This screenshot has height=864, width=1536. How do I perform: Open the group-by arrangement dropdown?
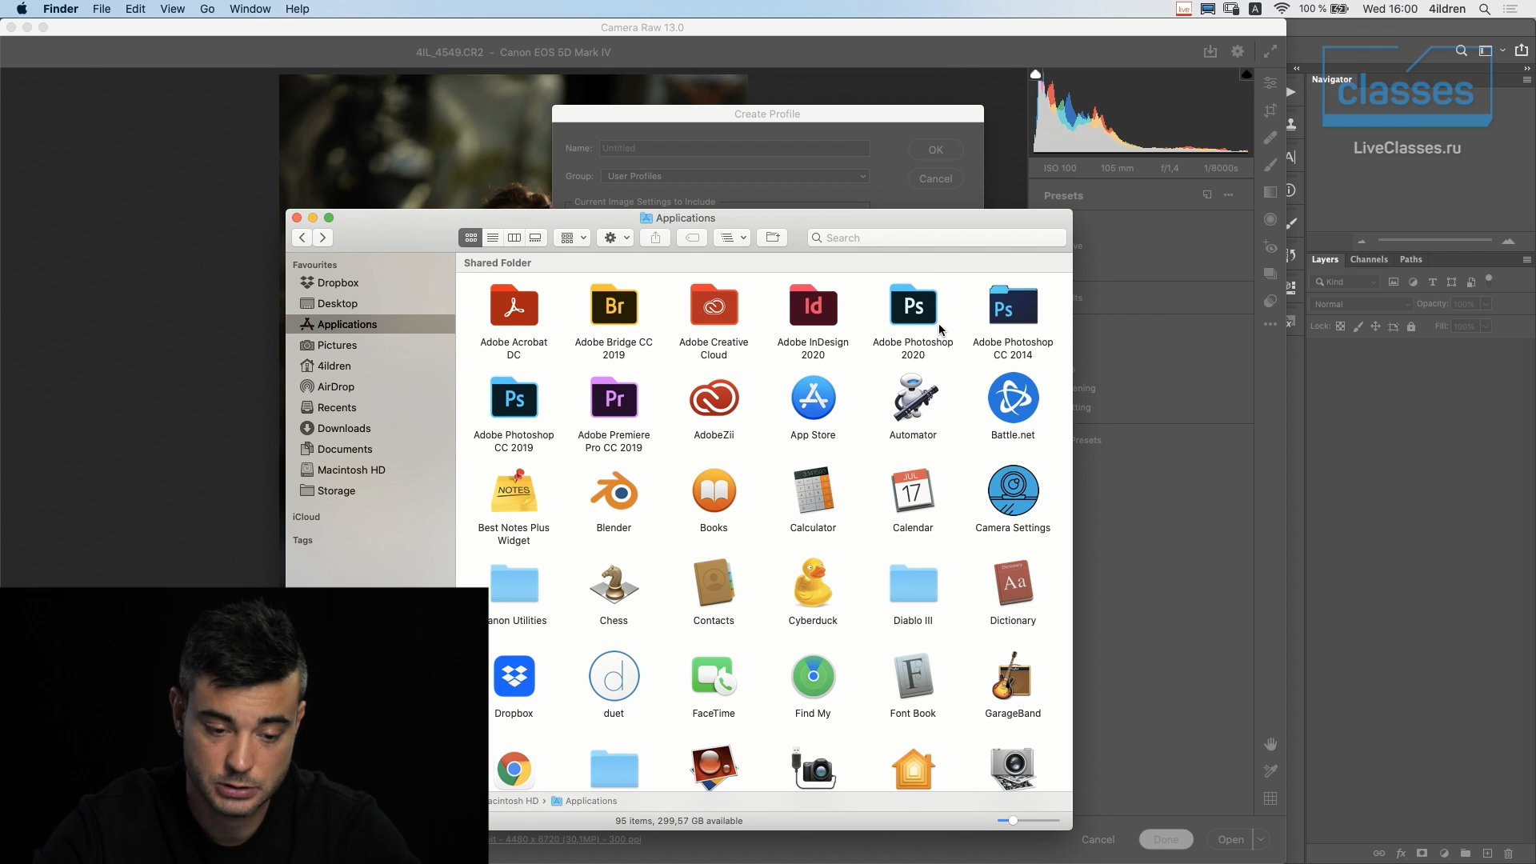click(x=572, y=238)
